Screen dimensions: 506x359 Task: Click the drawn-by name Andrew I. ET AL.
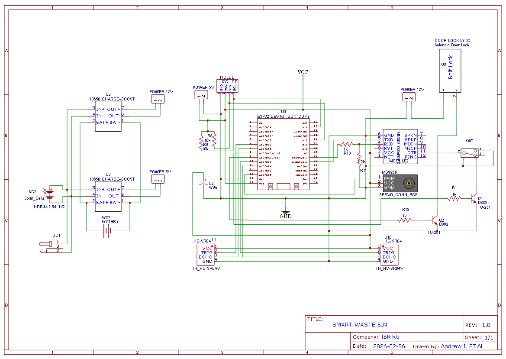(463, 346)
